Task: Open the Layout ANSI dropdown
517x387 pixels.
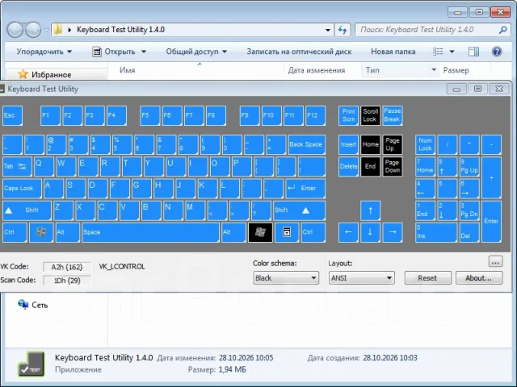Action: point(361,278)
